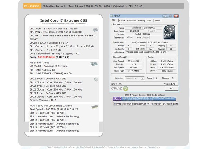This screenshot has height=149, width=207.
Task: Maximize the CPU-Z window
Action: point(170,16)
